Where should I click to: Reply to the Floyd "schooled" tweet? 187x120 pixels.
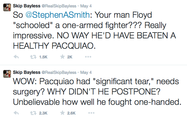(x=16, y=57)
